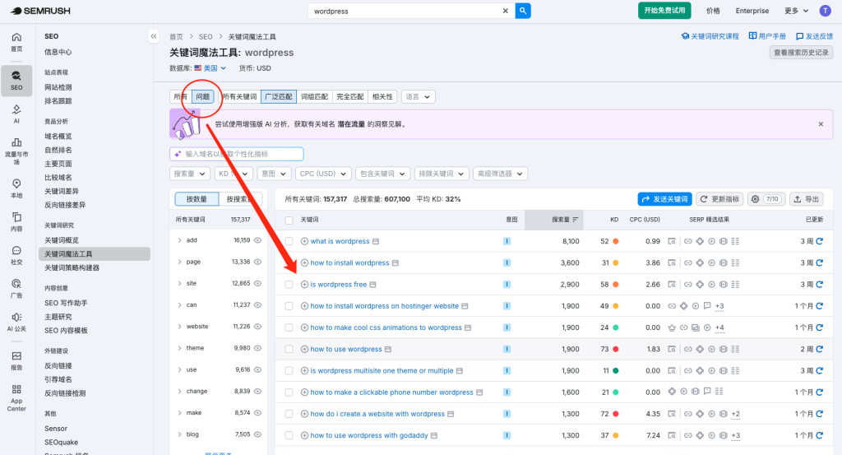Open the 高级筛选器 advanced filters dropdown
The height and width of the screenshot is (455, 842).
[501, 174]
